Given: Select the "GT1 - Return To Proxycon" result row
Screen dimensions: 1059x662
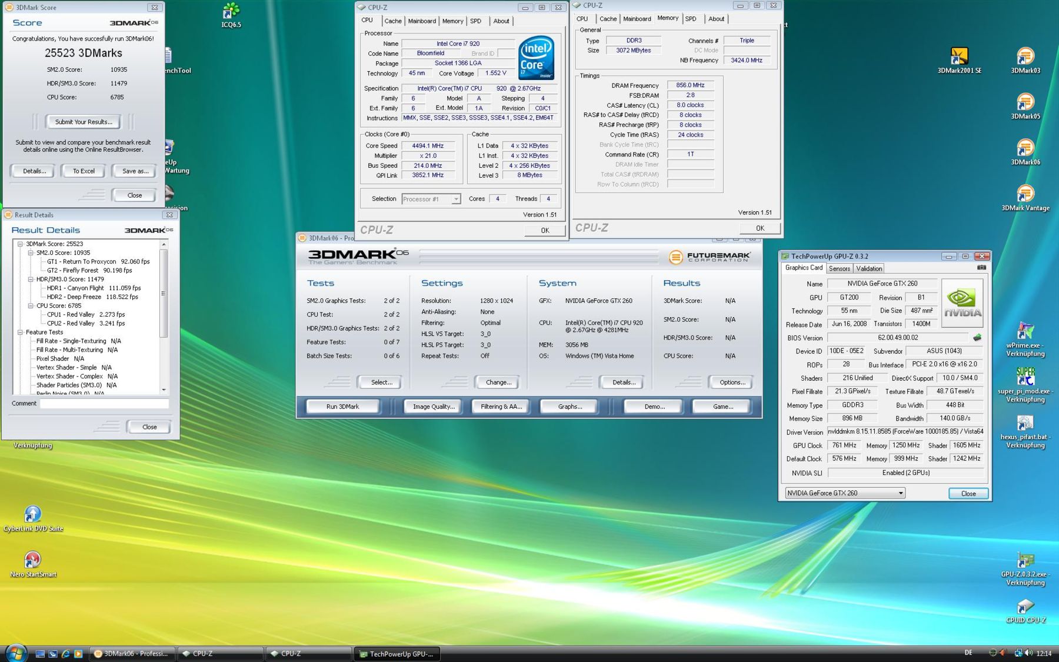Looking at the screenshot, I should click(x=98, y=261).
